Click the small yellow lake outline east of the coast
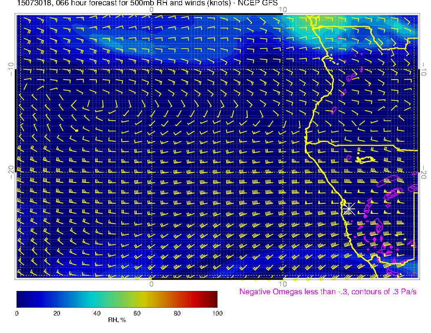431x333 pixels. (x=365, y=160)
